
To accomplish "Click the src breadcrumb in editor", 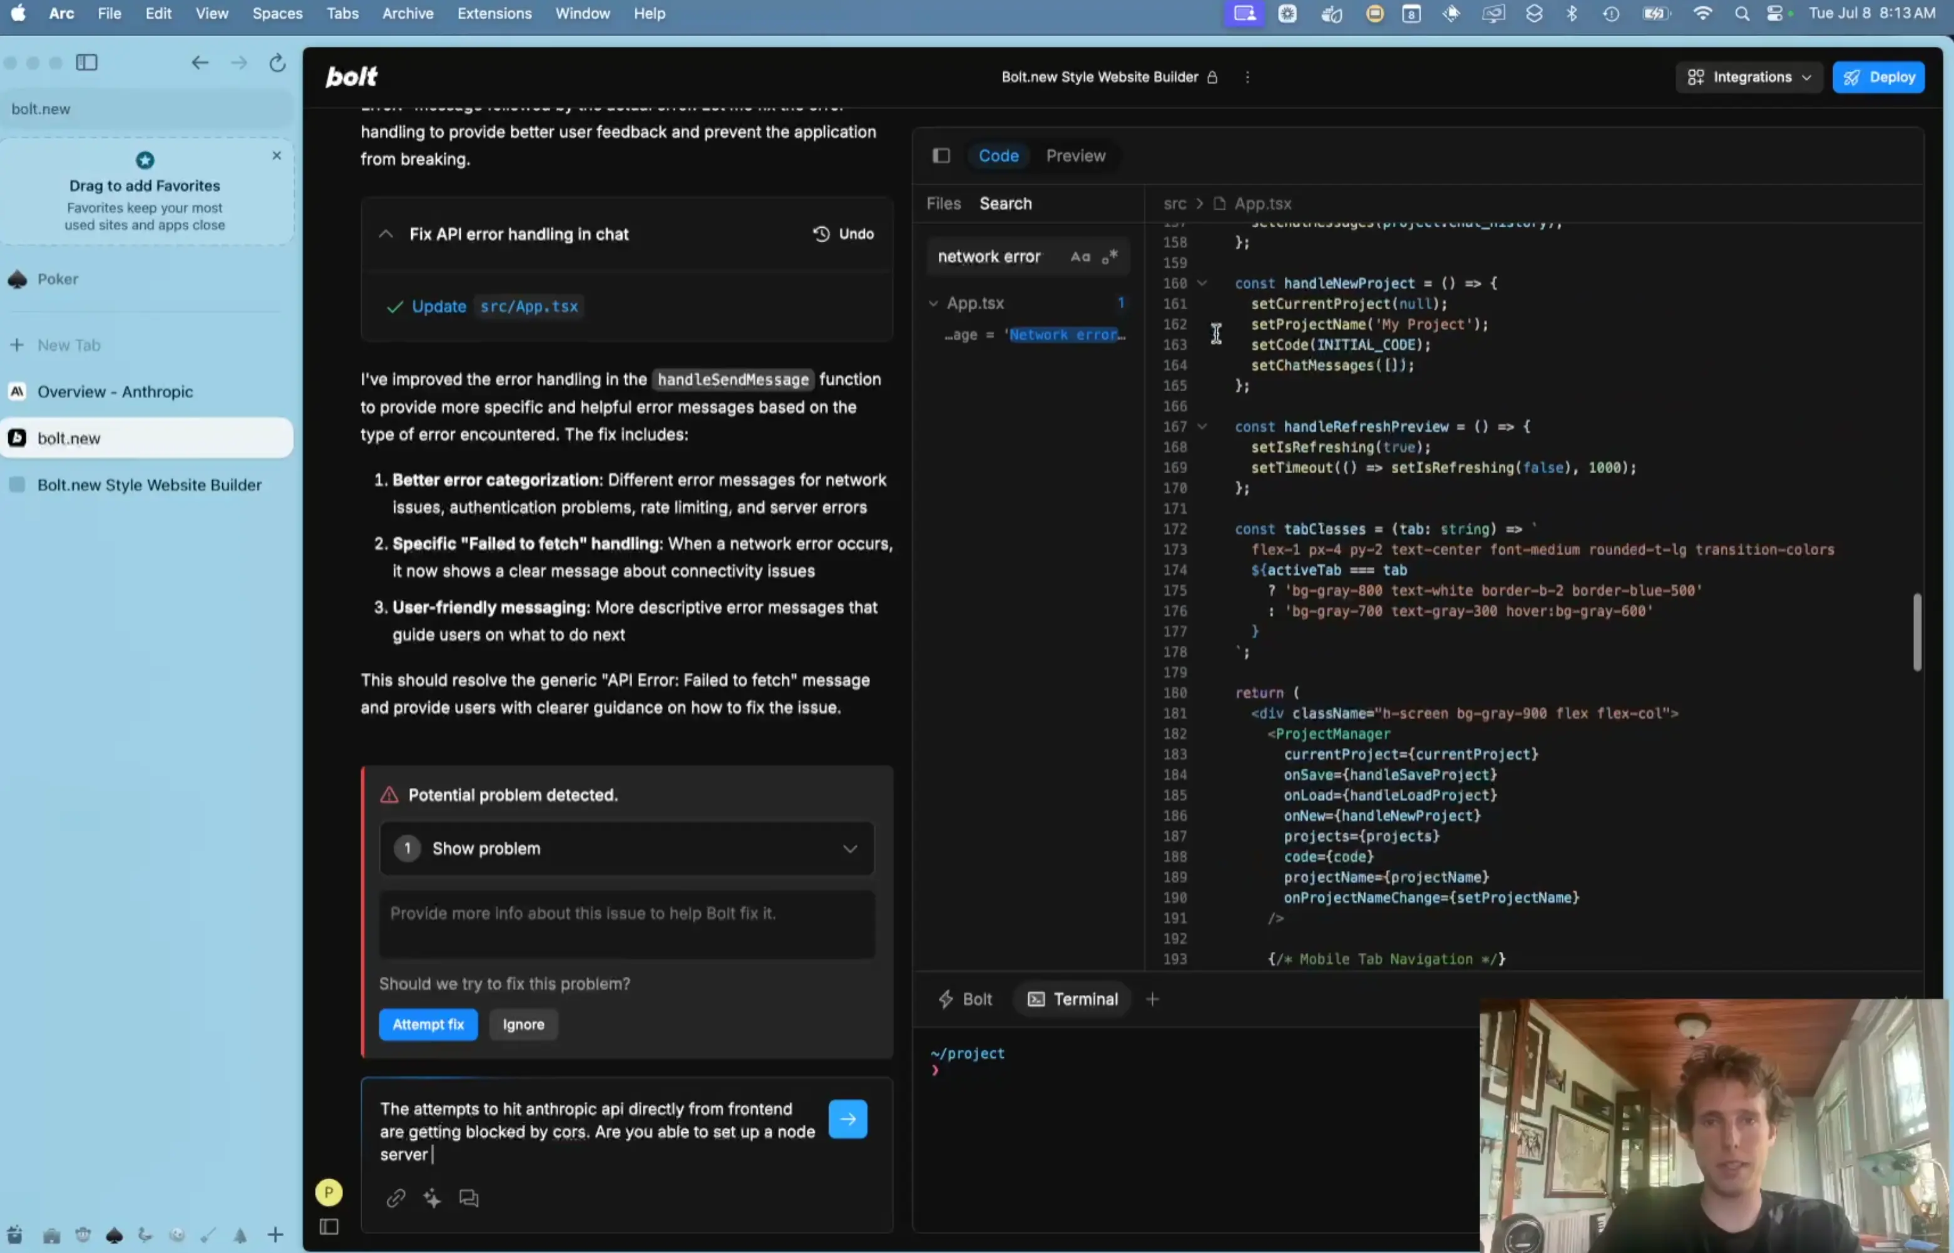I will click(x=1175, y=203).
